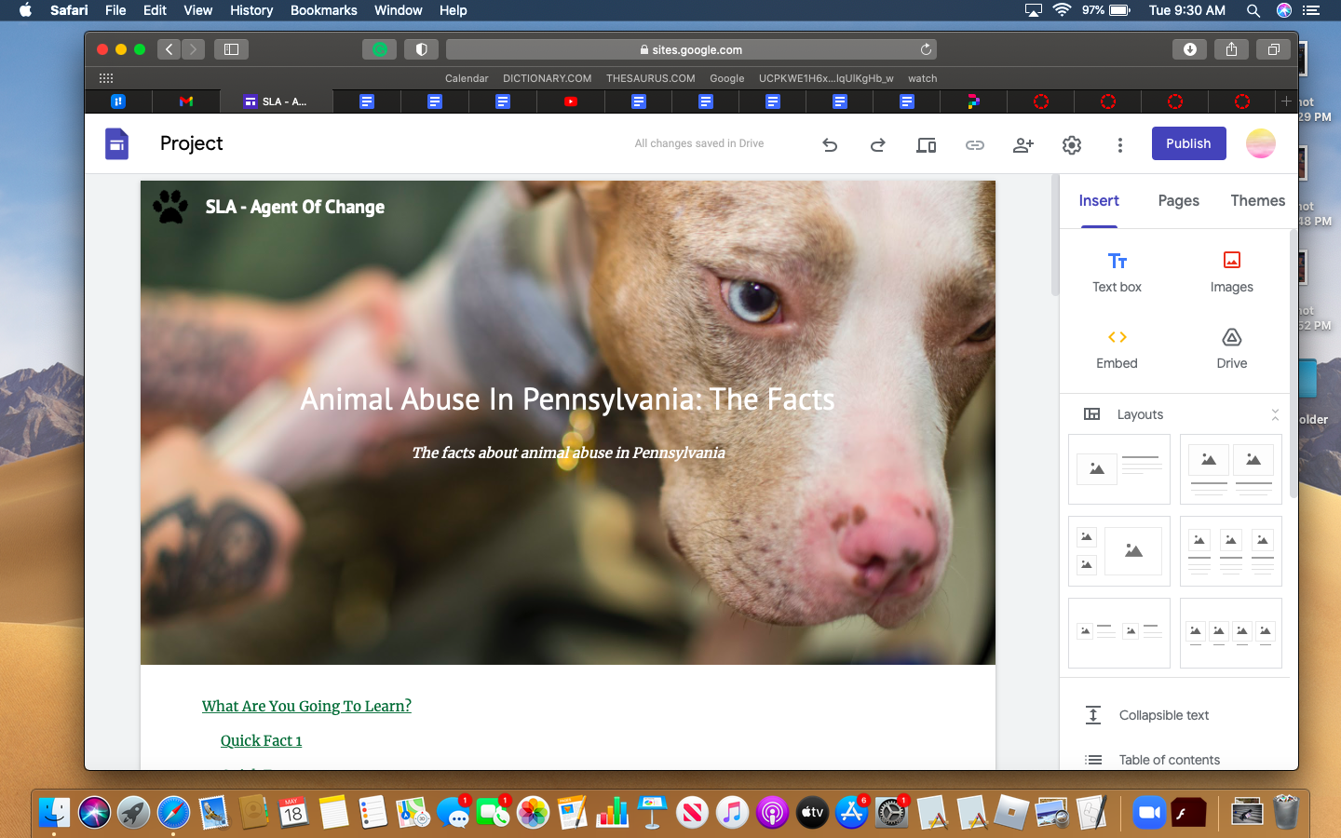Click the Publish button
The width and height of the screenshot is (1341, 838).
pyautogui.click(x=1188, y=143)
